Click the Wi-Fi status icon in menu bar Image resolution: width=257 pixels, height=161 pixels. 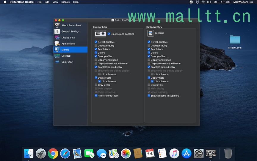coord(203,2)
